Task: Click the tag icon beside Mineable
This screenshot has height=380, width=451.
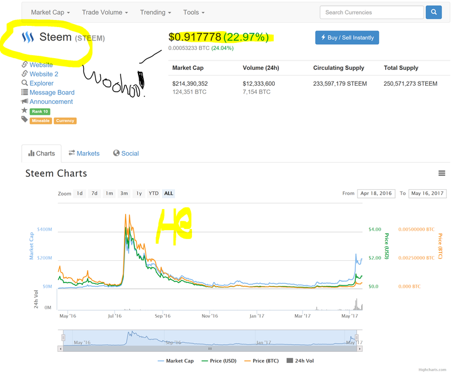Action: coord(25,119)
